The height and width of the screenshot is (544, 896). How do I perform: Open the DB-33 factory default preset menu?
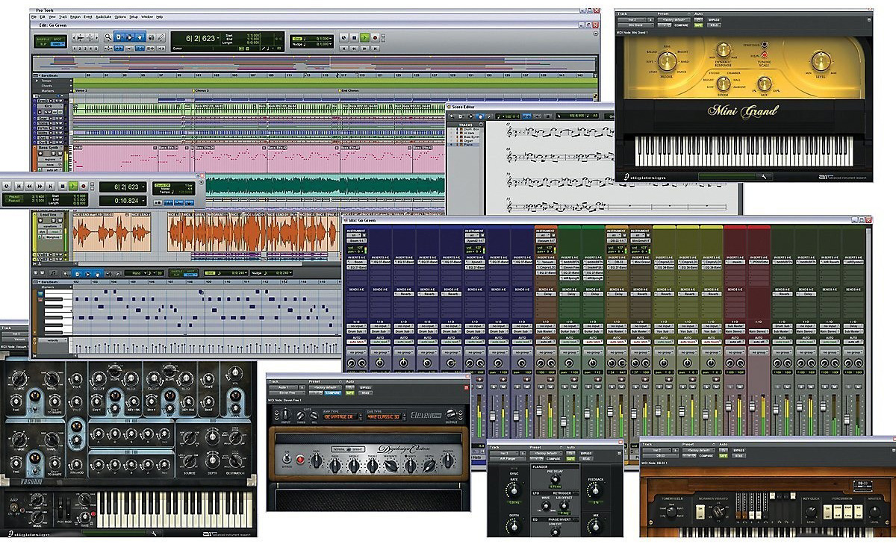tap(699, 451)
